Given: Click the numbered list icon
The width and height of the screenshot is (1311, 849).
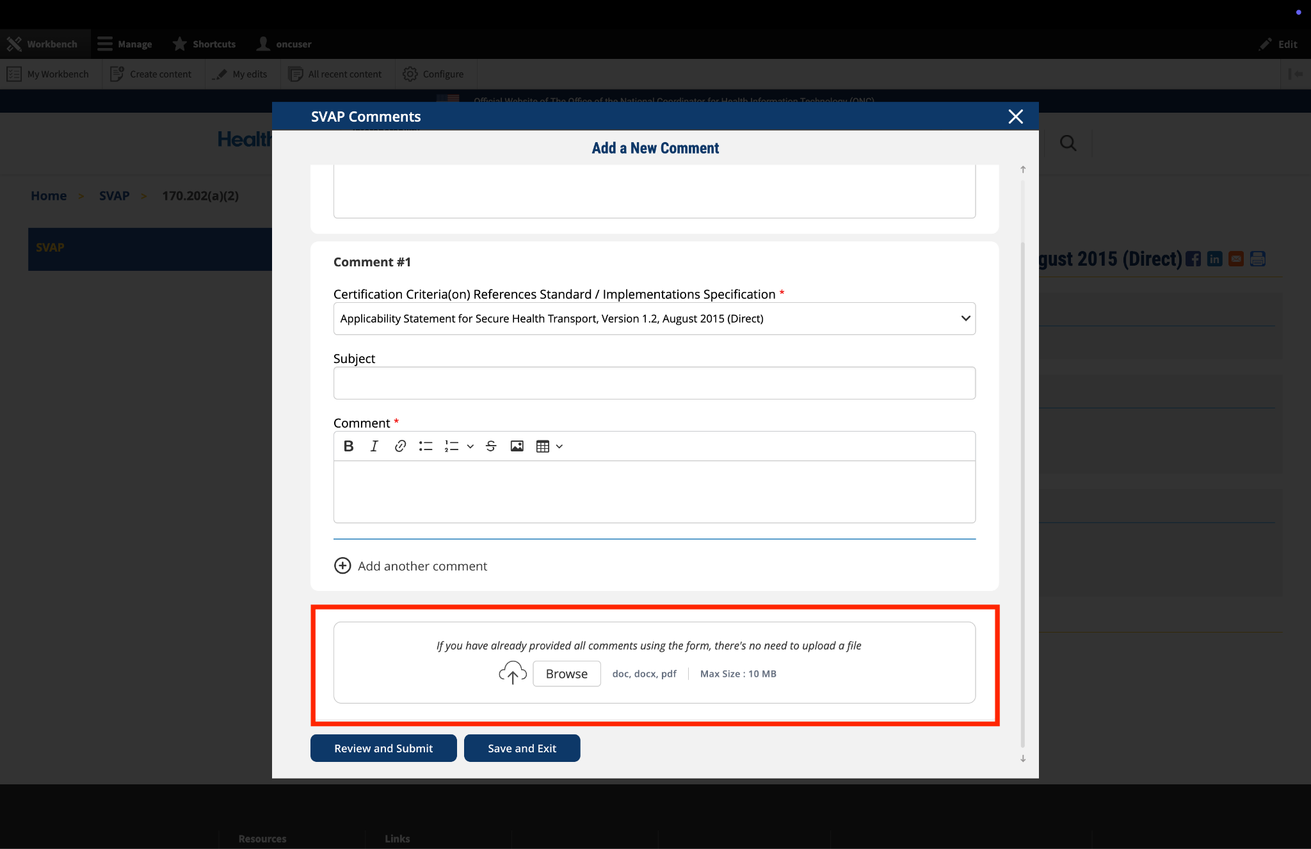Looking at the screenshot, I should click(451, 446).
